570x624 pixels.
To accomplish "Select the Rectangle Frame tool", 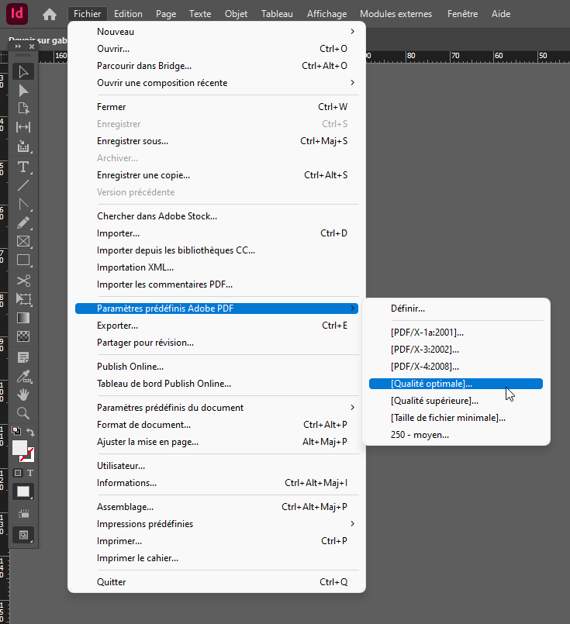I will coord(23,242).
